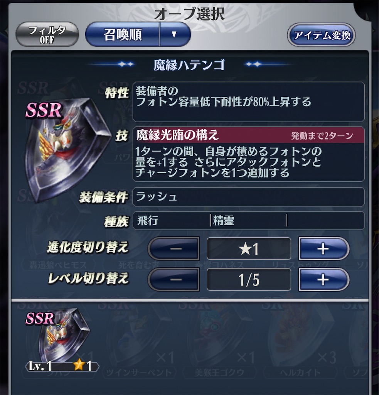Decrease evolution level with minus button
Image resolution: width=379 pixels, height=395 pixels.
pos(174,249)
